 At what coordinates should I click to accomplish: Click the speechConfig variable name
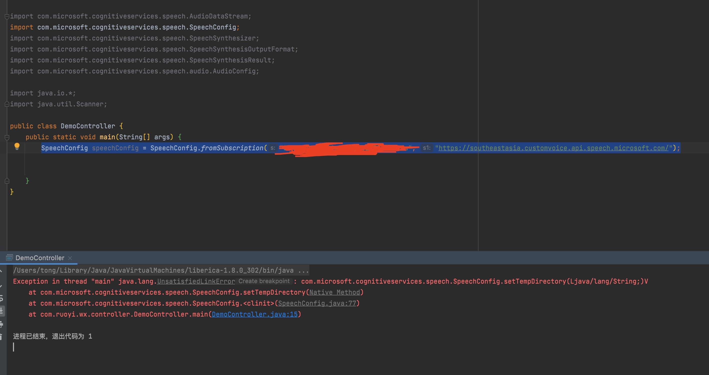(x=115, y=148)
